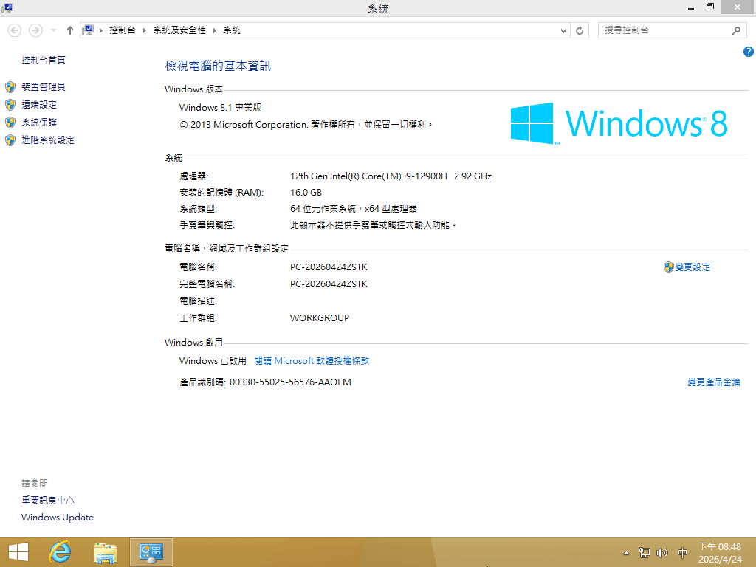Click the Back navigation arrow button
756x567 pixels.
(14, 30)
